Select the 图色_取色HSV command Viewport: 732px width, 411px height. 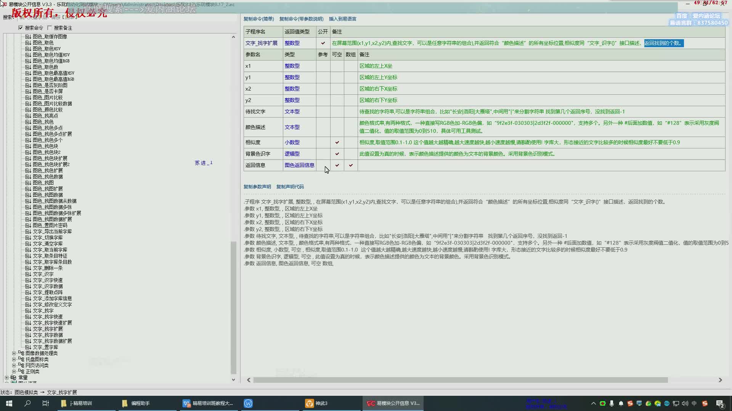pyautogui.click(x=47, y=49)
